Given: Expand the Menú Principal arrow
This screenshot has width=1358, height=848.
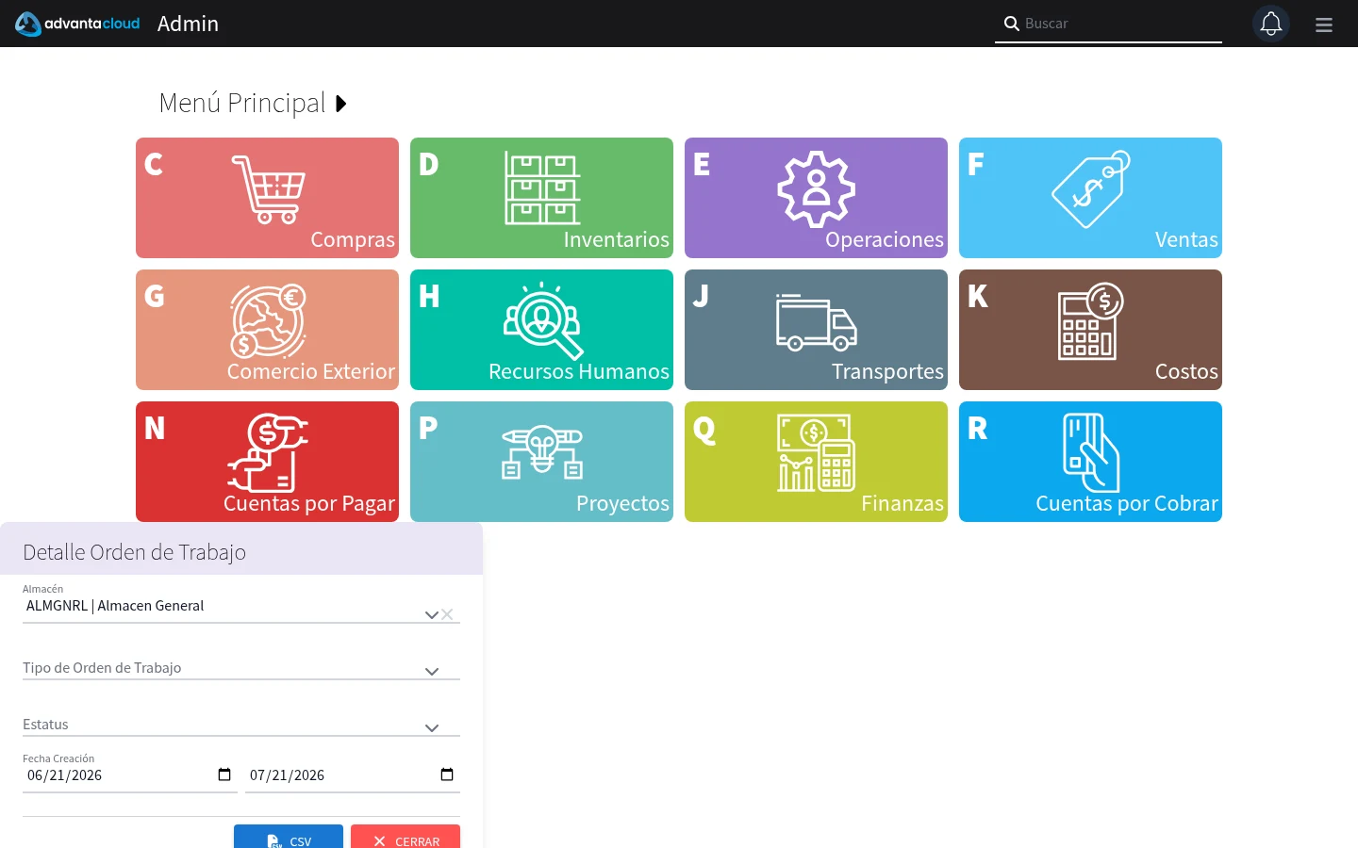Looking at the screenshot, I should pyautogui.click(x=341, y=104).
